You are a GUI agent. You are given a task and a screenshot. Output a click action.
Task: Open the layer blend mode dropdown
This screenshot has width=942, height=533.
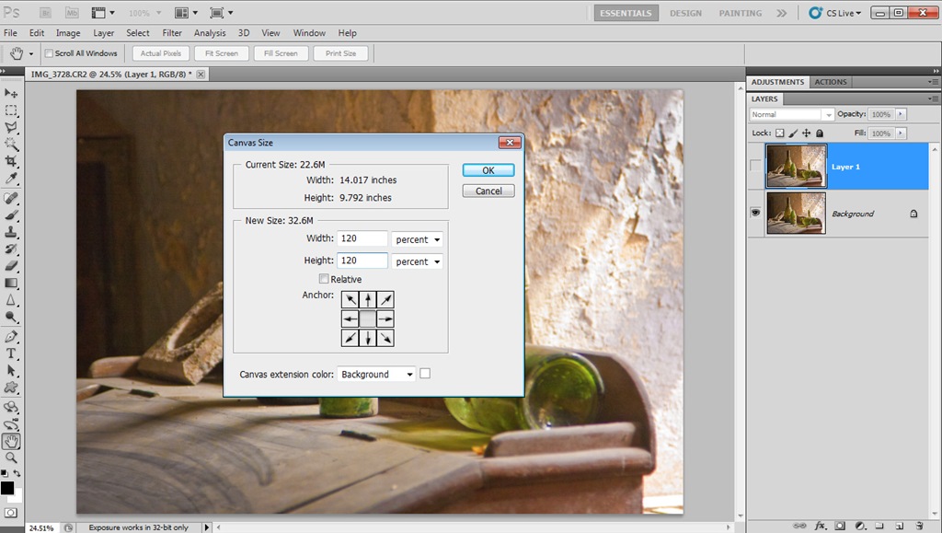(791, 113)
